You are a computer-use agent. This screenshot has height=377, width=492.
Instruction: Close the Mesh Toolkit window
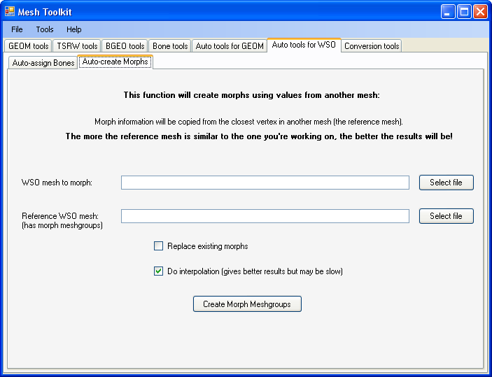(x=480, y=12)
